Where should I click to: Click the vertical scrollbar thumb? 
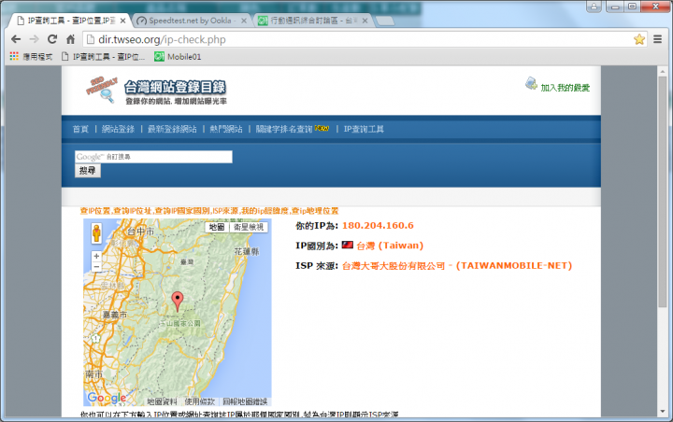(663, 191)
